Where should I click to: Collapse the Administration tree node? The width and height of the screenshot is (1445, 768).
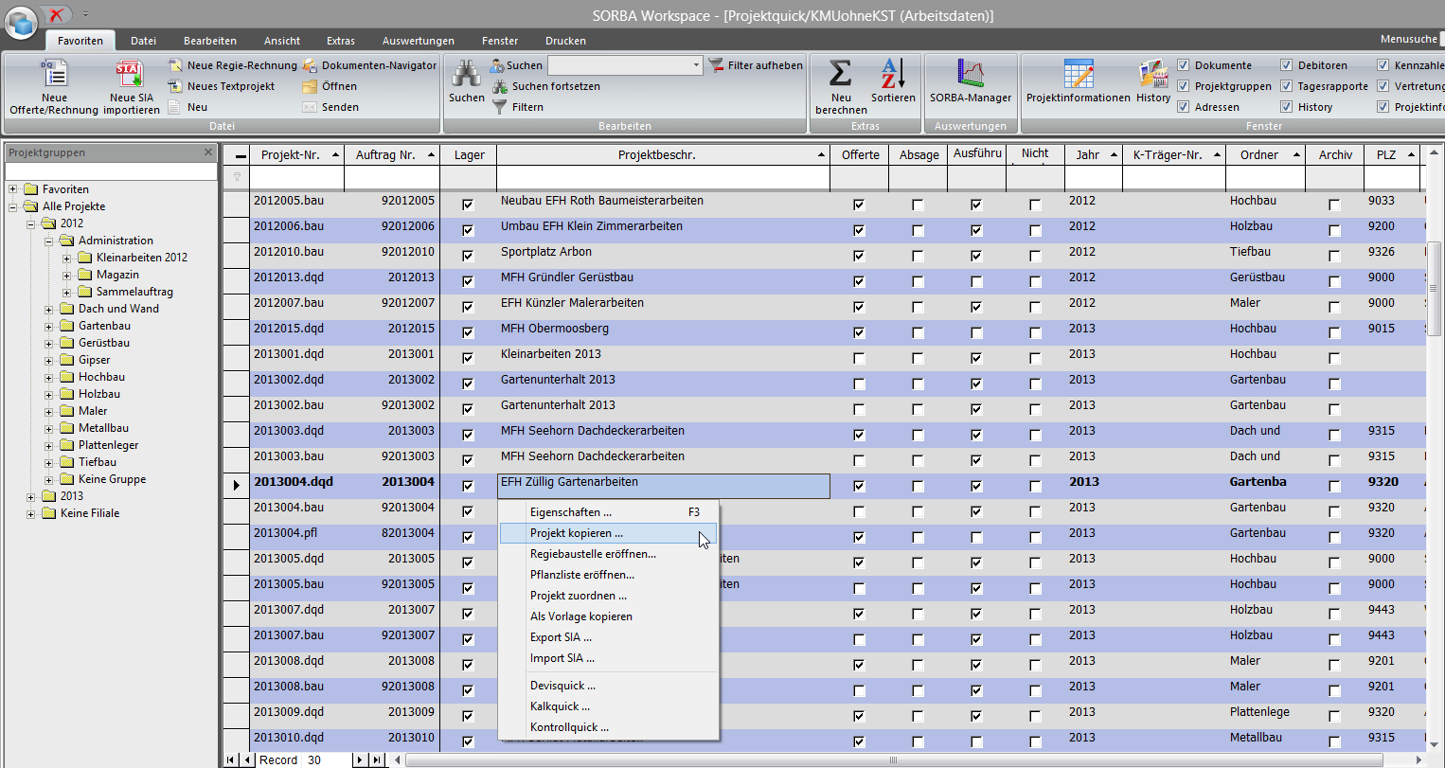tap(49, 241)
